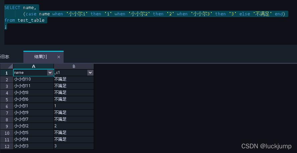Viewport: 297px width, 153px height.
Task: Select row number 6 header
Action: click(x=7, y=106)
